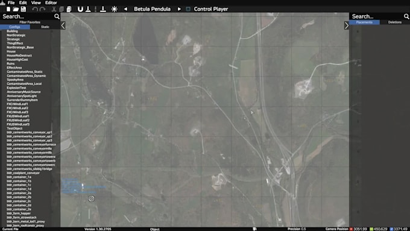Click the New File icon
The image size is (410, 231).
pos(8,9)
